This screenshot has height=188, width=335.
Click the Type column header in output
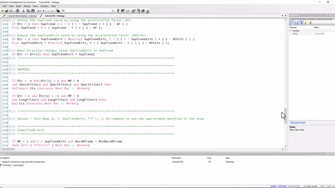[x=227, y=158]
